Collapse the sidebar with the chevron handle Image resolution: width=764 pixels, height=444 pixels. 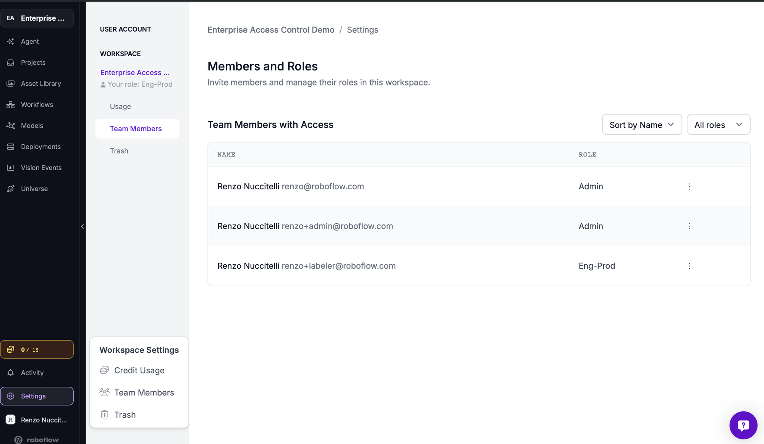[83, 226]
